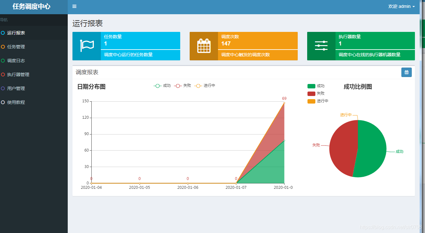
Task: Click the purple circle icon beside 用户管理
Action: (3, 88)
